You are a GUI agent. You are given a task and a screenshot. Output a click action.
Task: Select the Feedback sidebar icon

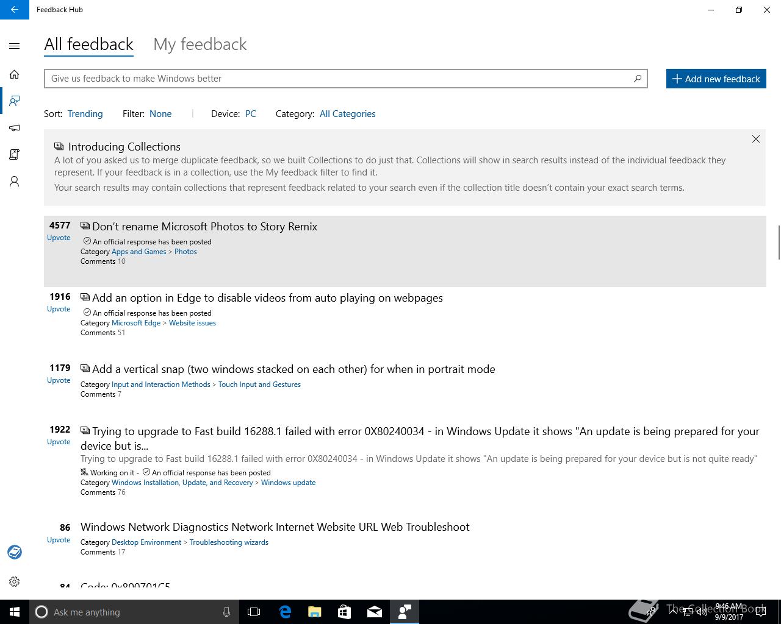[x=15, y=101]
